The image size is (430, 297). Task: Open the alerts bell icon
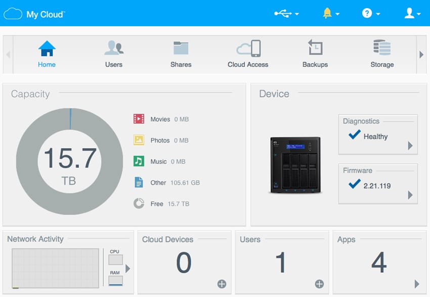point(327,13)
